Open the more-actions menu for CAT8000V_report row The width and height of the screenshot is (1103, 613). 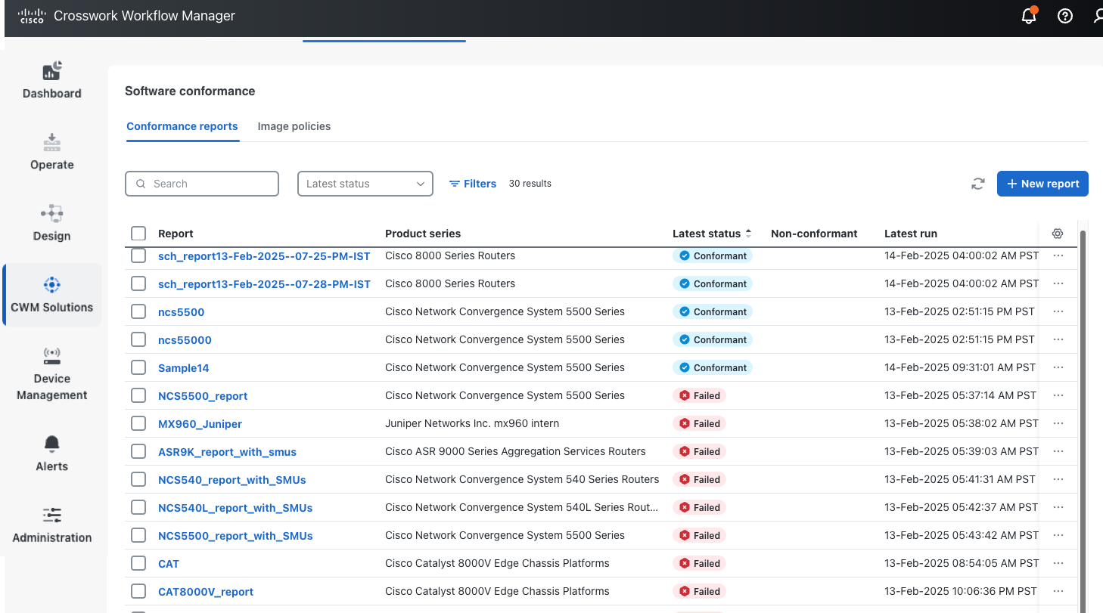click(x=1058, y=591)
